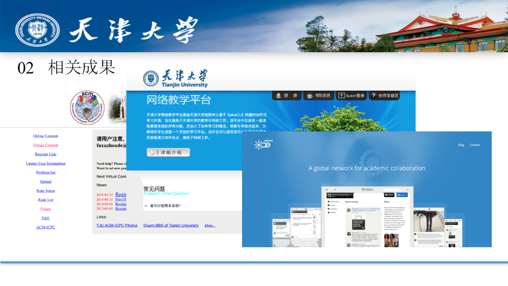
Task: Click the Tianjin University logo on teaching platform
Action: [175, 79]
